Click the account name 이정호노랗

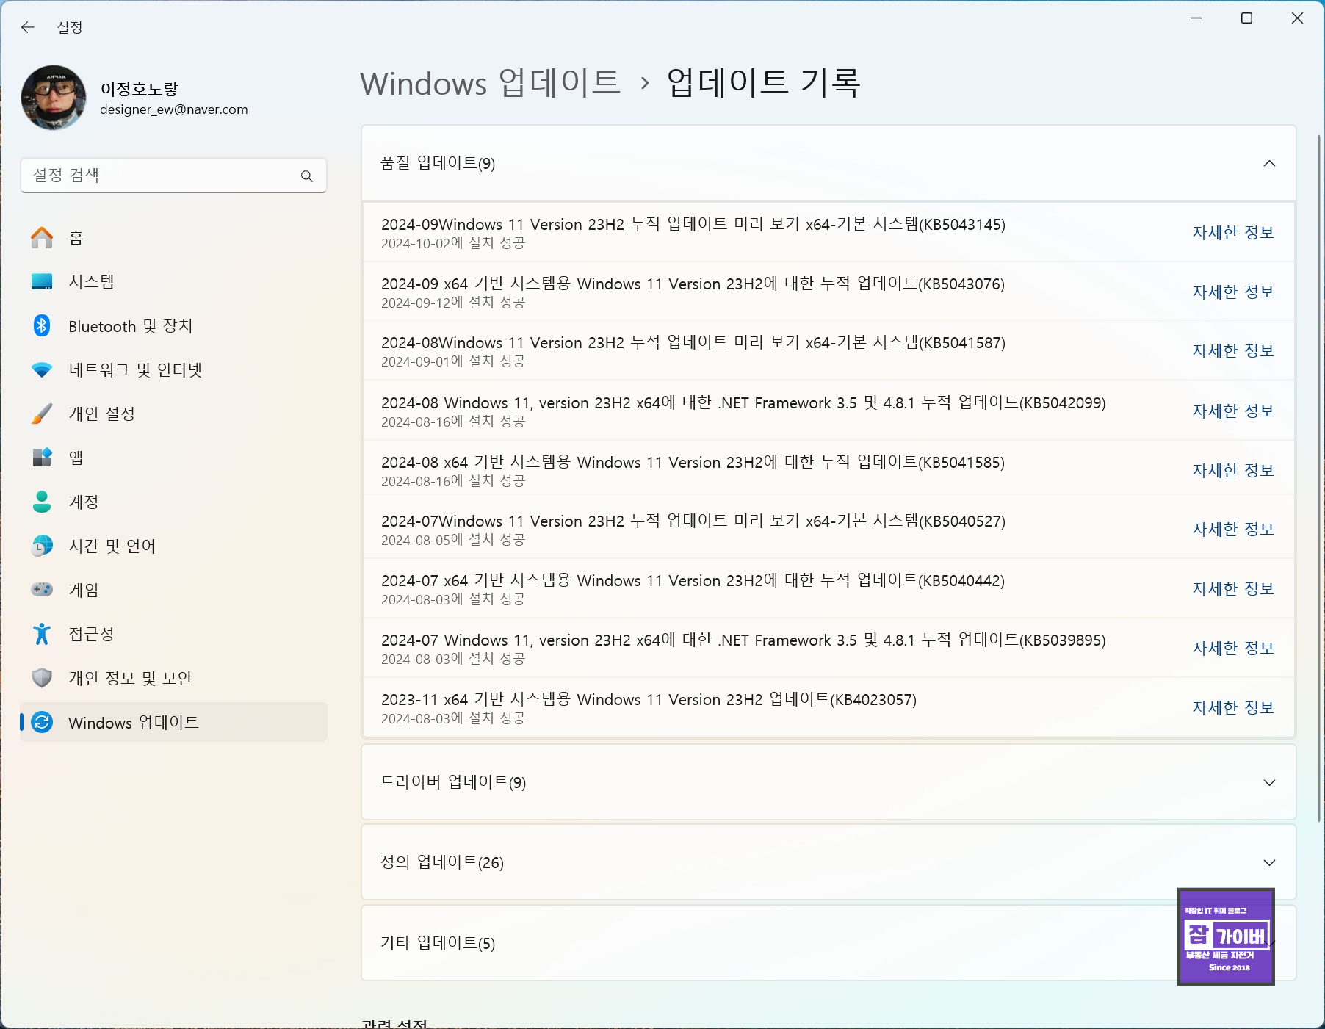coord(140,89)
